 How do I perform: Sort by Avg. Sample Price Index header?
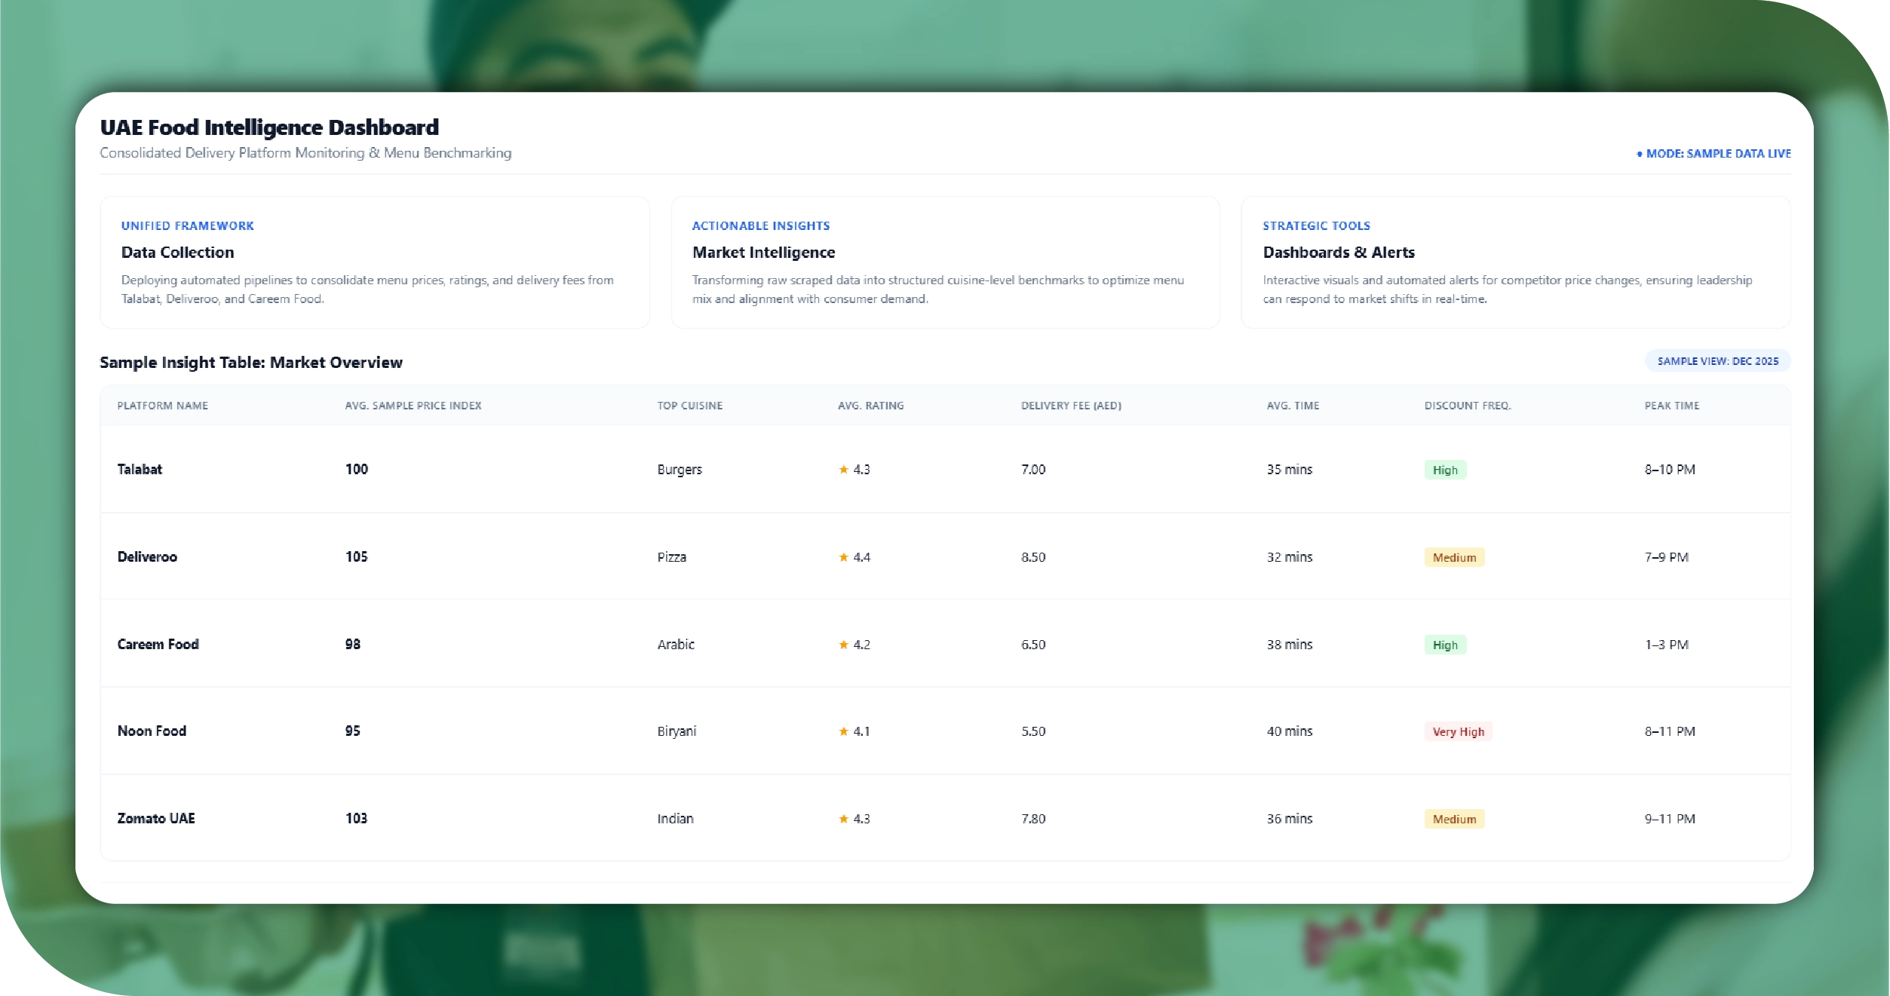(x=413, y=406)
